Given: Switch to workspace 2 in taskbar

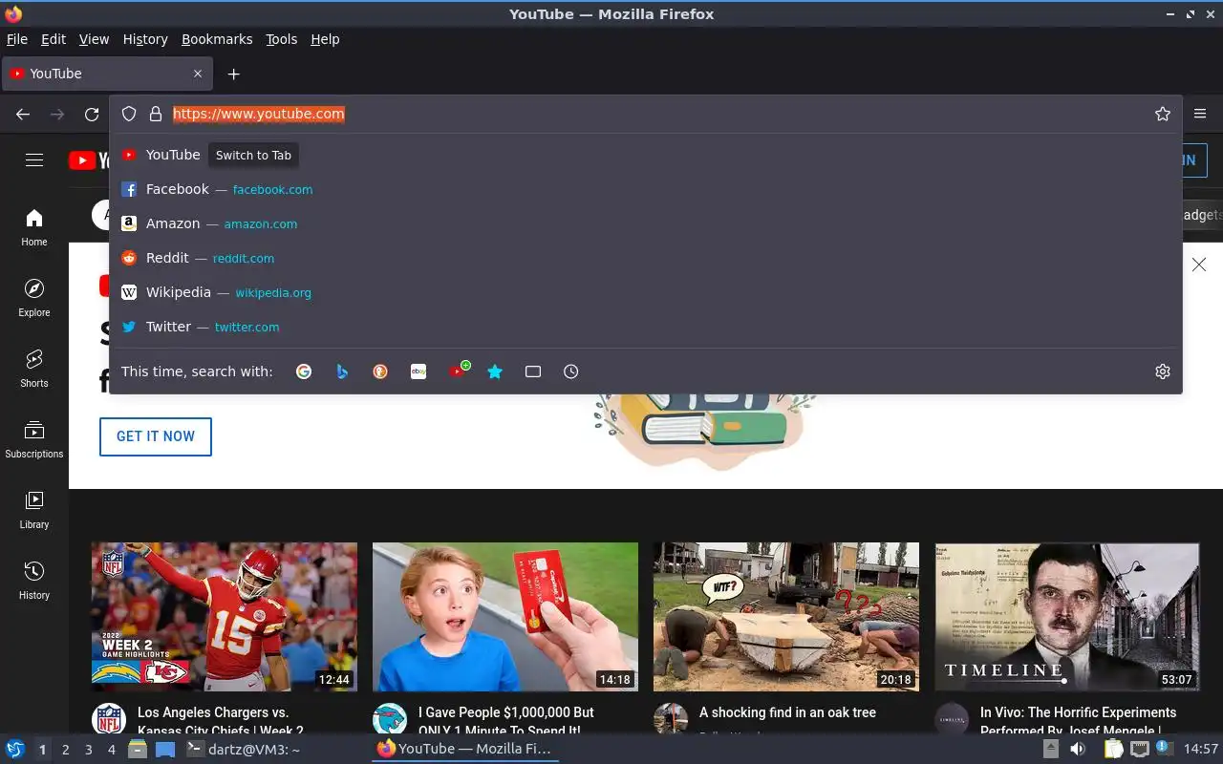Looking at the screenshot, I should [x=65, y=750].
